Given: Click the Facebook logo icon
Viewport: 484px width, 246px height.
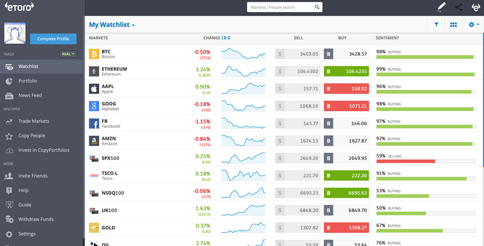Looking at the screenshot, I should pos(94,123).
